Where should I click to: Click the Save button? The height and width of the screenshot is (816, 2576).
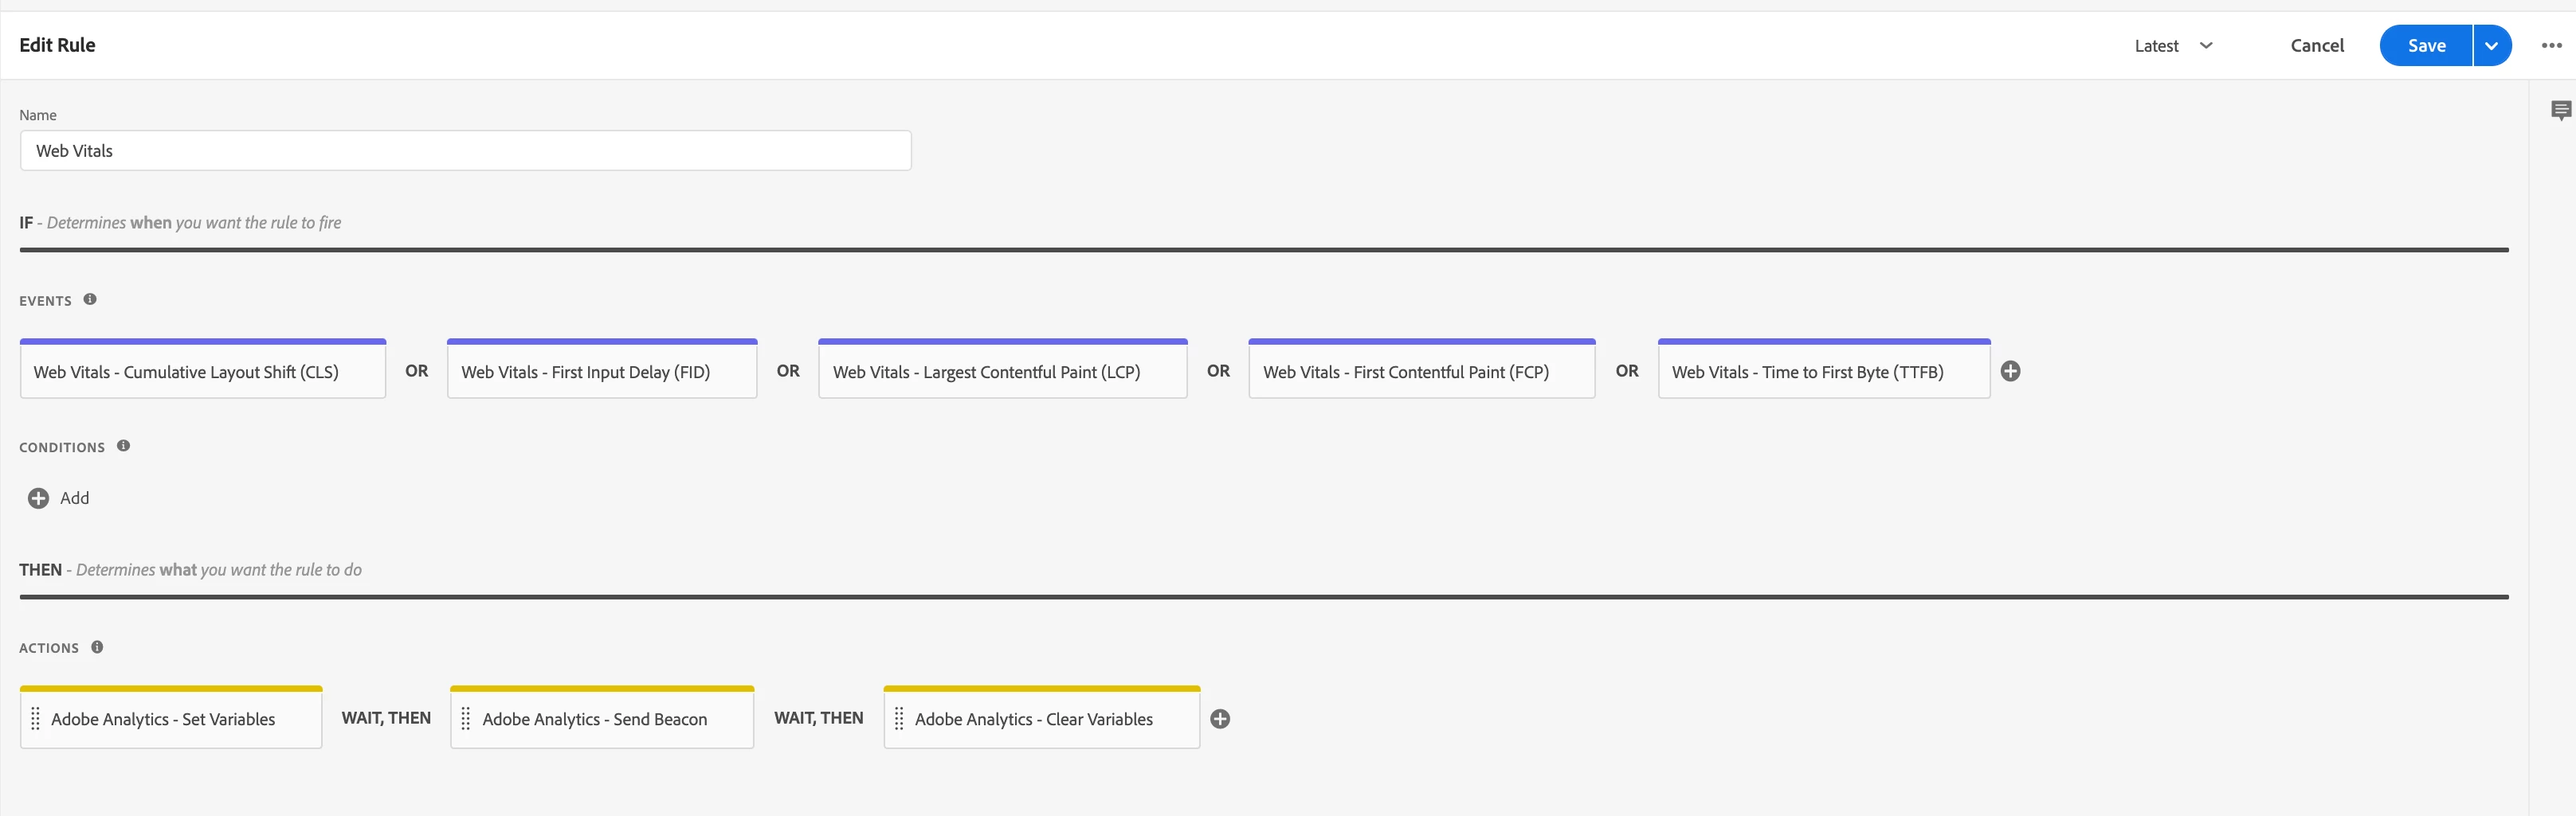(2426, 46)
